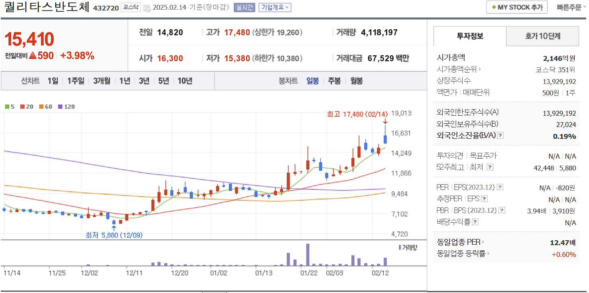The width and height of the screenshot is (589, 293).
Task: Click the PBR·BPS question mark icon
Action: click(x=502, y=210)
